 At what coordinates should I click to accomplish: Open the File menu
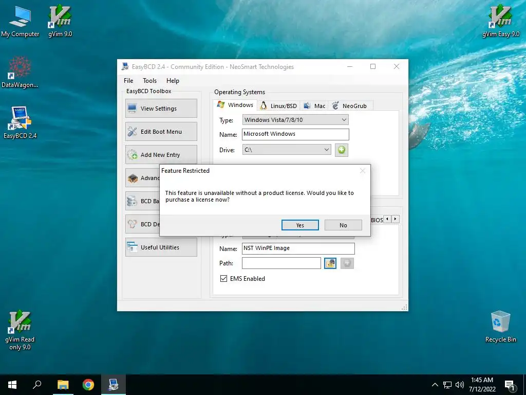pyautogui.click(x=128, y=81)
